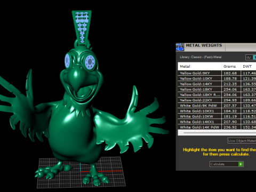Select the Yellow Gold:22KY row

click(217, 100)
